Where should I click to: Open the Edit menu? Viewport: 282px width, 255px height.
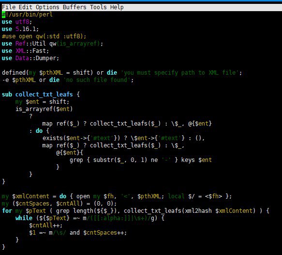click(25, 7)
